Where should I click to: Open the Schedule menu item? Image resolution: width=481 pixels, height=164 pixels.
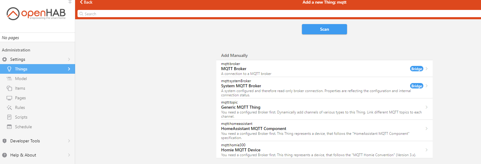pyautogui.click(x=23, y=127)
